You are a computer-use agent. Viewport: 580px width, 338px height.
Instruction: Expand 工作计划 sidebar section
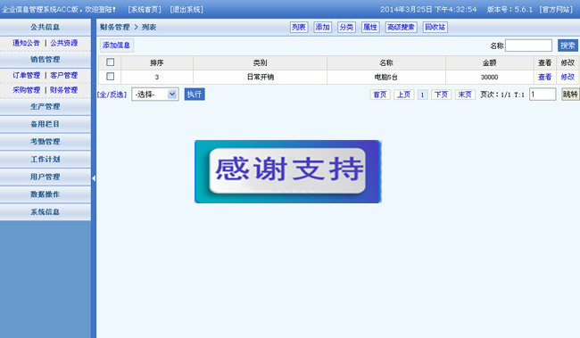pyautogui.click(x=46, y=160)
